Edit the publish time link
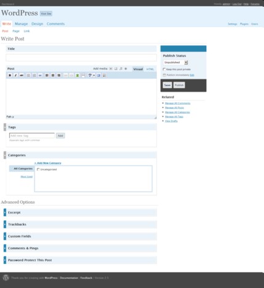Viewport: 264px width, 288px height. (x=192, y=75)
